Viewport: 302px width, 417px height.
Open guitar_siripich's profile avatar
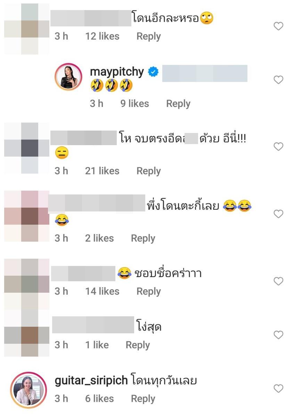click(x=28, y=390)
